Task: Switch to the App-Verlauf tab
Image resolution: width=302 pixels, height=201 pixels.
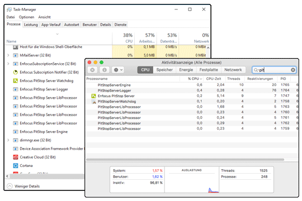Action: click(51, 25)
